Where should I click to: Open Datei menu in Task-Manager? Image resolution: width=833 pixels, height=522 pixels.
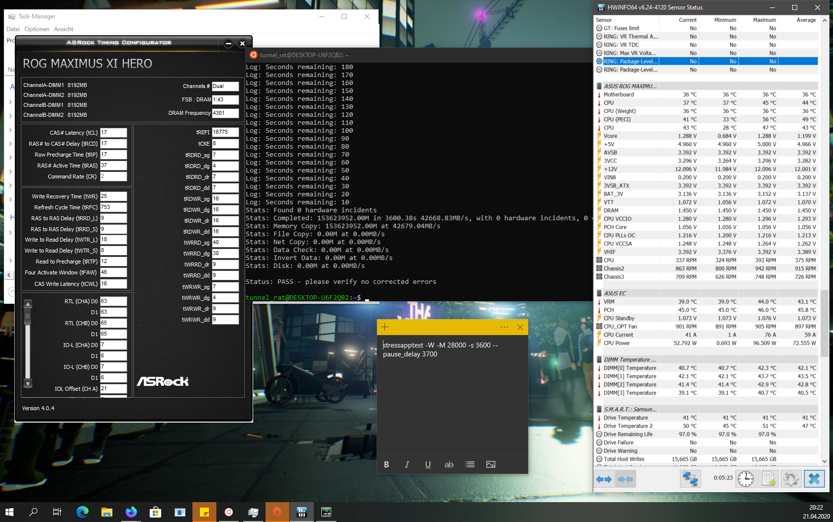click(x=13, y=29)
